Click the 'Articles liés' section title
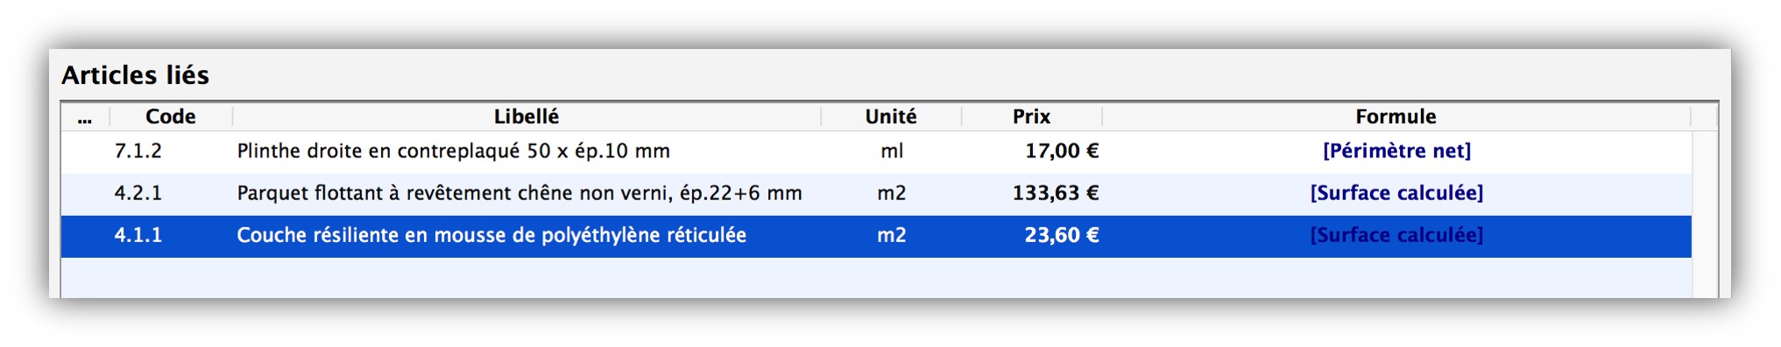Viewport: 1781px width, 347px height. pyautogui.click(x=135, y=75)
